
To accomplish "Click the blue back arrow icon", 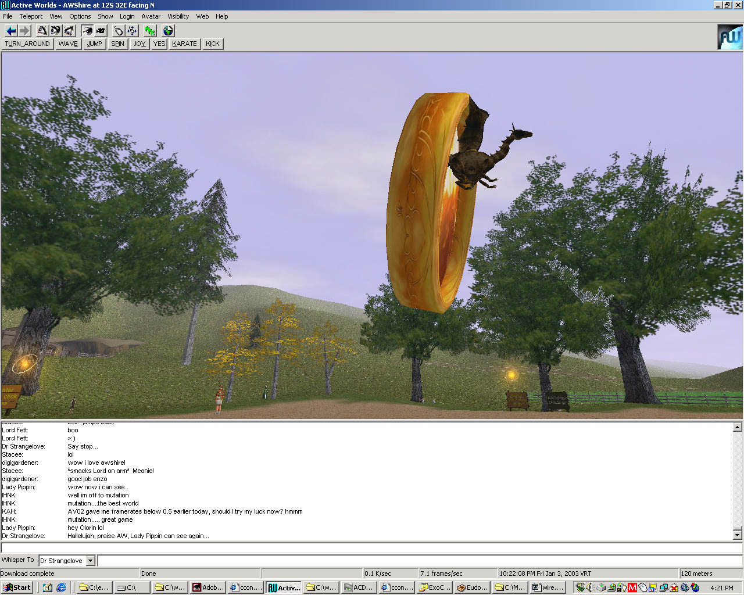I will pyautogui.click(x=10, y=31).
